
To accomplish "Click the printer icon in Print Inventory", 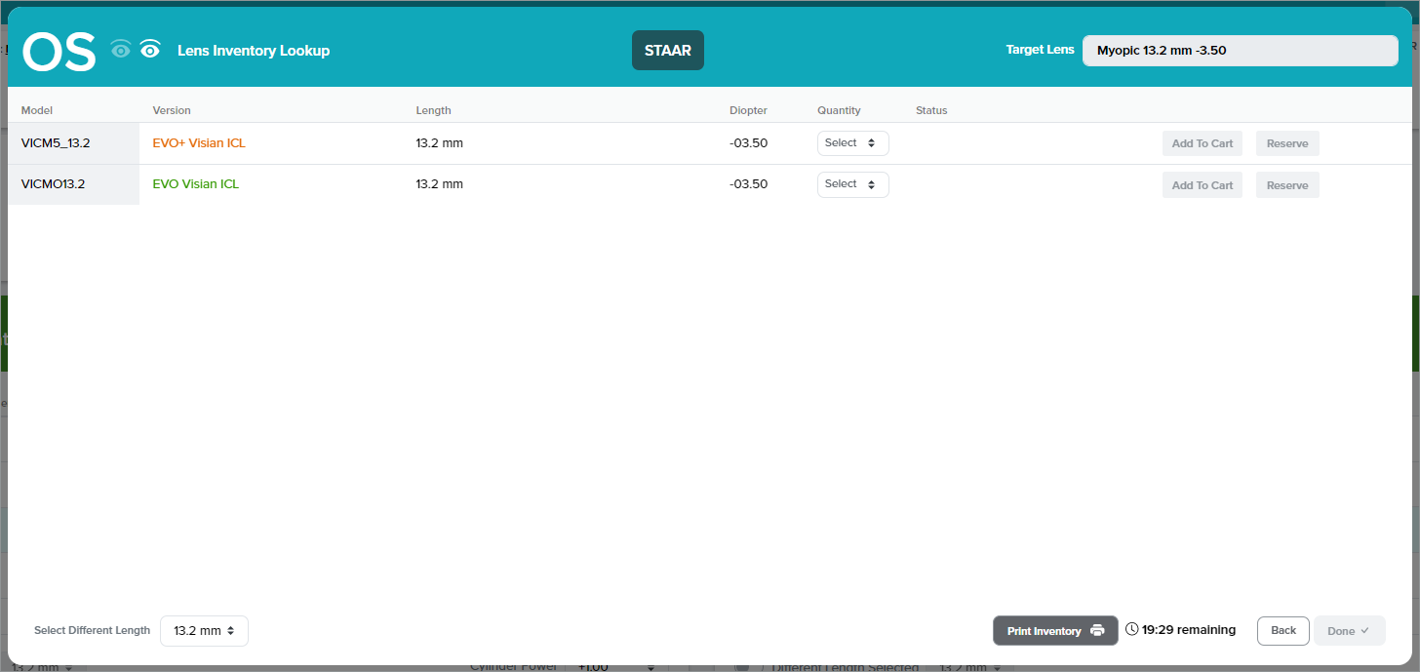I will click(x=1097, y=630).
